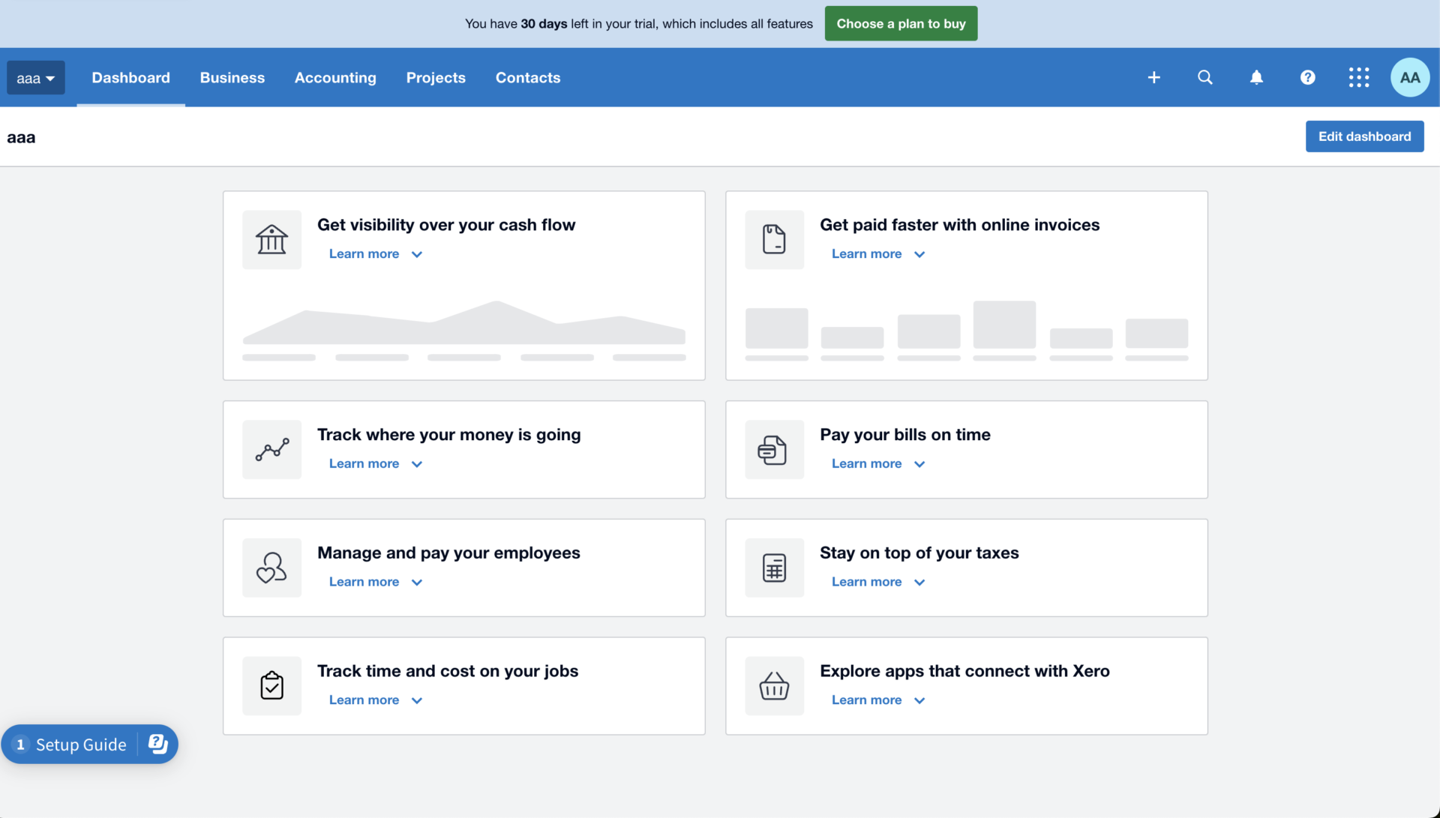Click the plus create-new icon
Screen dimensions: 1440x818
pos(1153,77)
